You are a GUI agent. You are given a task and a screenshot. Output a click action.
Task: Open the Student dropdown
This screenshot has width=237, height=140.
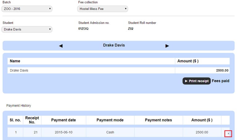[27, 30]
